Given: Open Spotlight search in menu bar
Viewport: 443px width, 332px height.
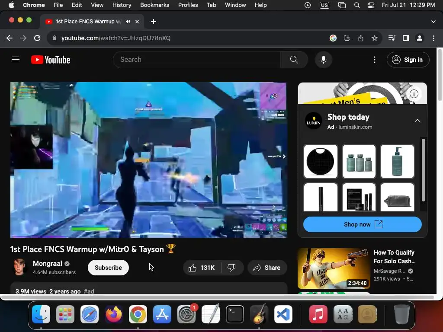Looking at the screenshot, I should [x=357, y=5].
